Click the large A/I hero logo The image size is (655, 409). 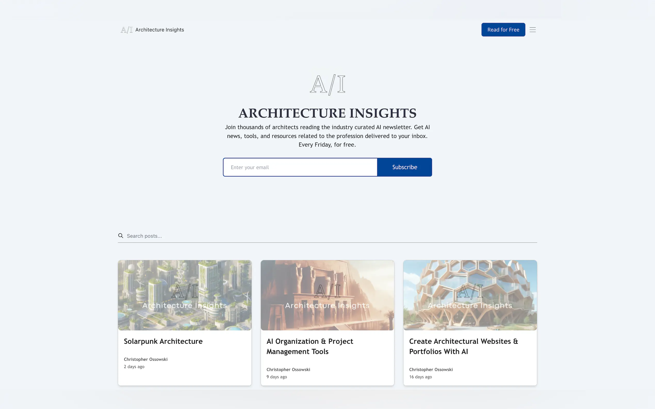click(x=327, y=84)
